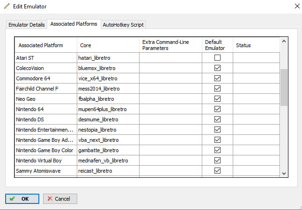The height and width of the screenshot is (210, 302).
Task: Click the fbalpha_libretro core cell
Action: click(108, 99)
